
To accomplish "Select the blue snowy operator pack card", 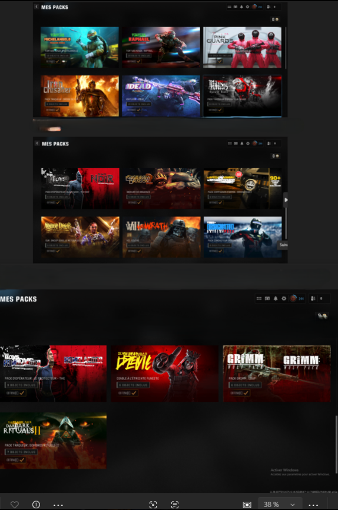I will tap(243, 237).
